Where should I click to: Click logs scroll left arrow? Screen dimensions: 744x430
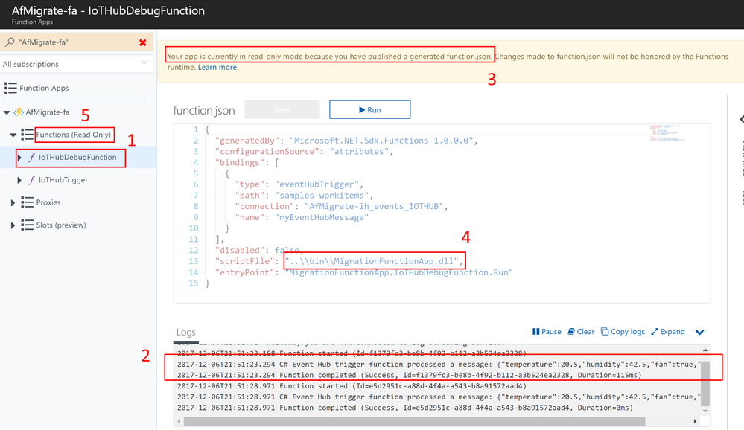click(x=179, y=421)
